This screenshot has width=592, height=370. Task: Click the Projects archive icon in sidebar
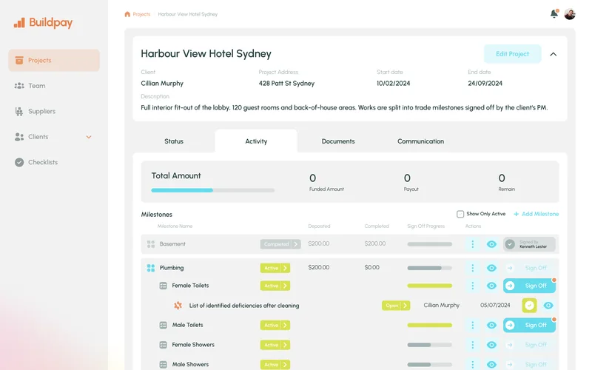pos(19,61)
